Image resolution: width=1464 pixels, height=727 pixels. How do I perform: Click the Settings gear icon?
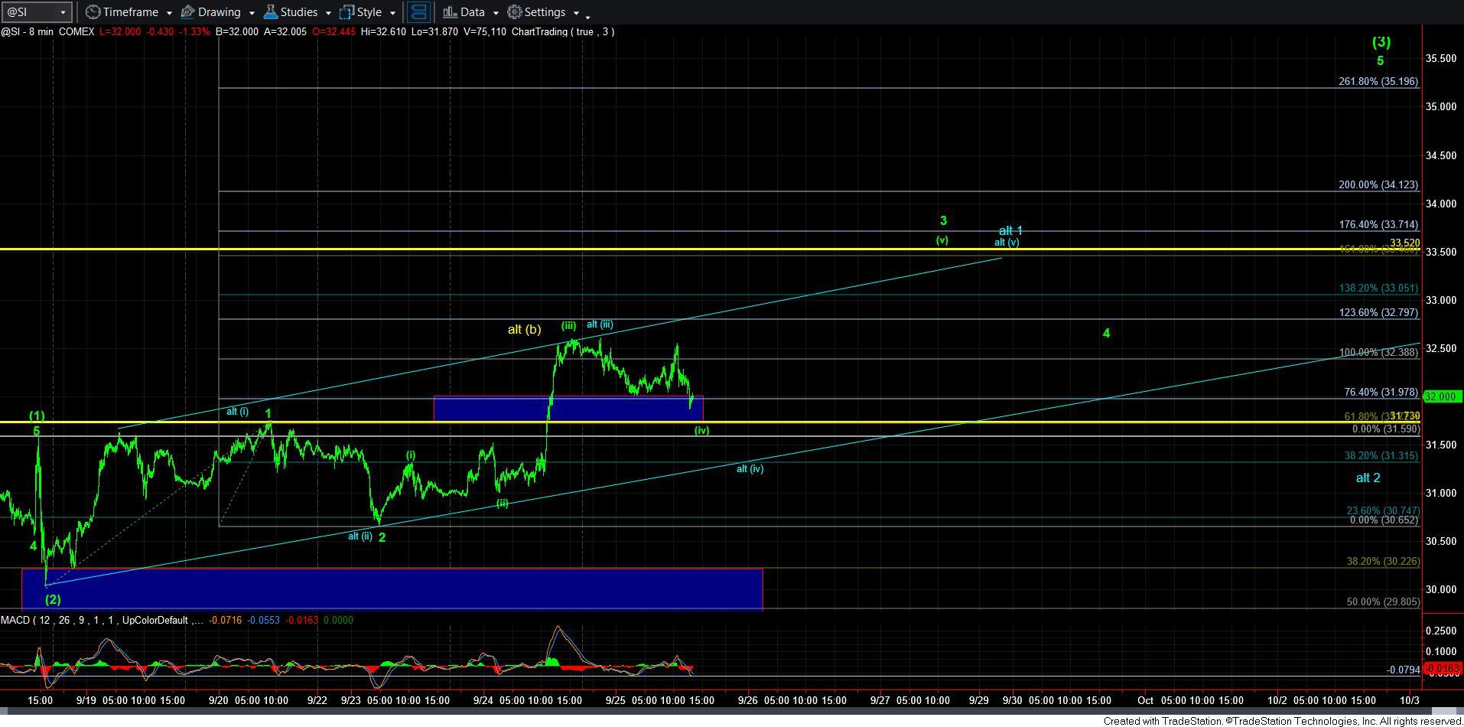tap(515, 12)
